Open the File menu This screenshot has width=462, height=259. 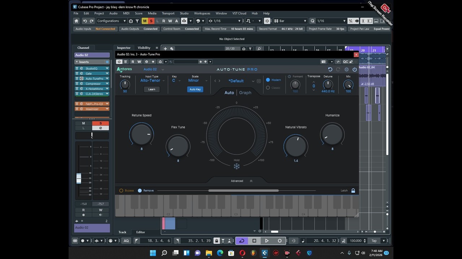click(76, 13)
